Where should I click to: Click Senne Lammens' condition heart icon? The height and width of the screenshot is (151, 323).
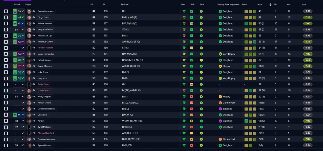click(x=184, y=11)
